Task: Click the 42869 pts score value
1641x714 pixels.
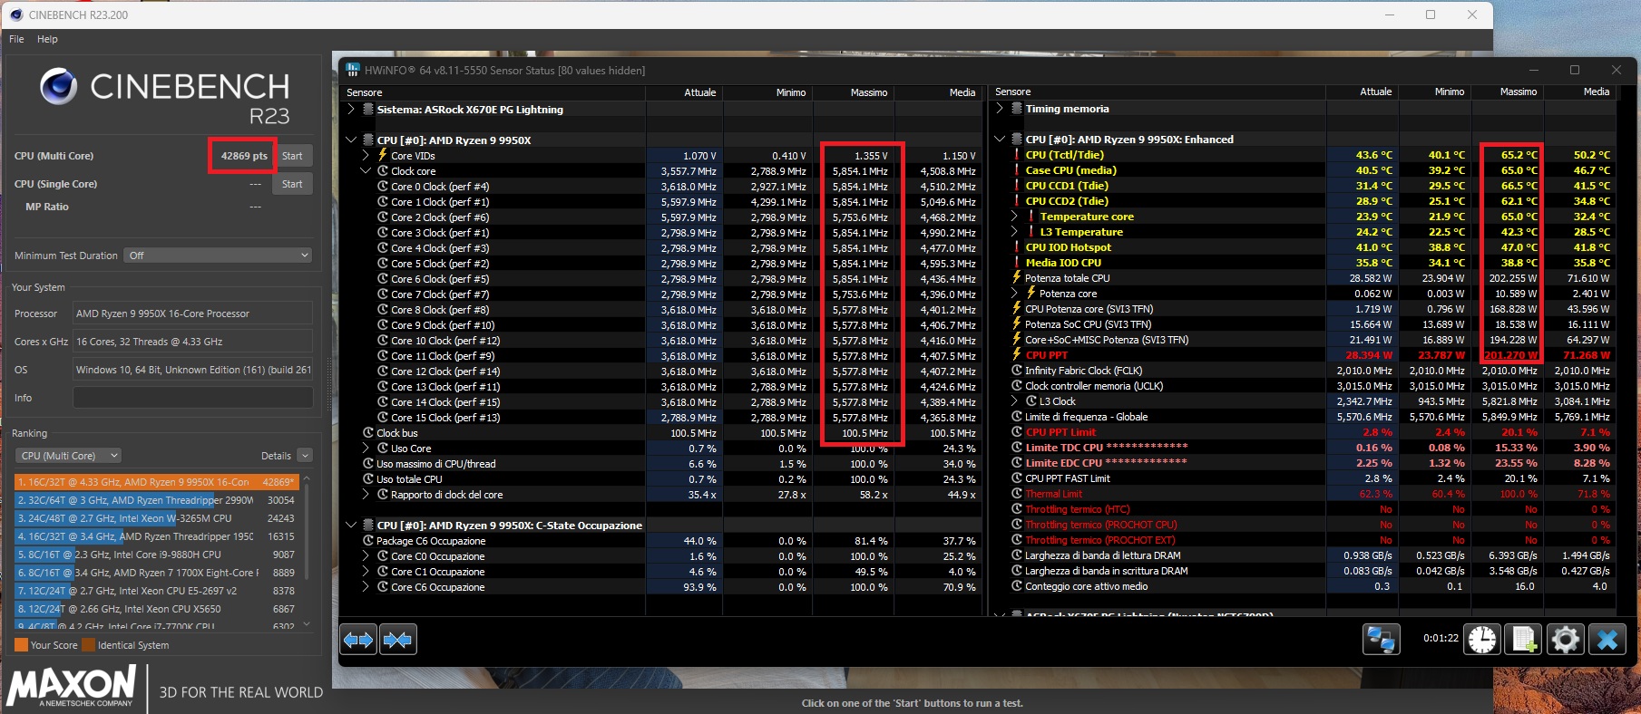Action: coord(244,156)
